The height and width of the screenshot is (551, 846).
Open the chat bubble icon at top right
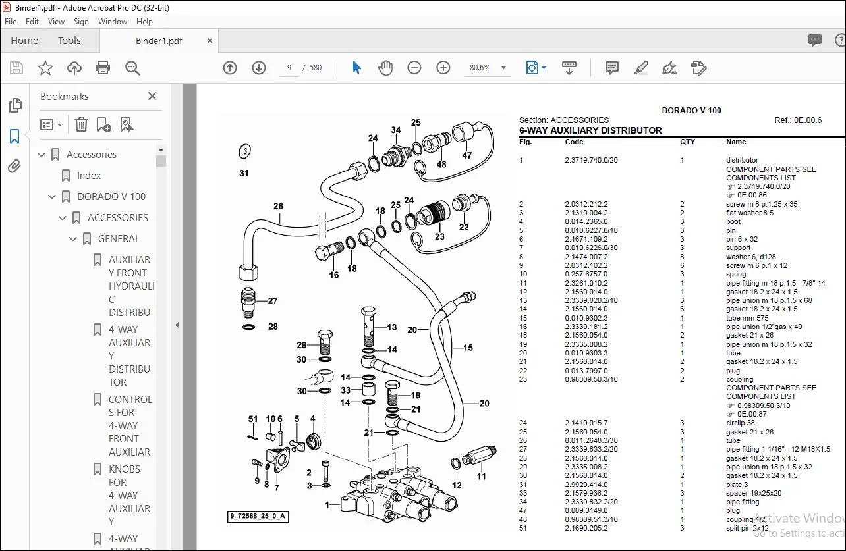point(815,41)
